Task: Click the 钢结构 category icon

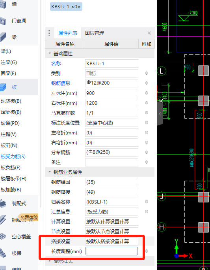Action: 4,220
